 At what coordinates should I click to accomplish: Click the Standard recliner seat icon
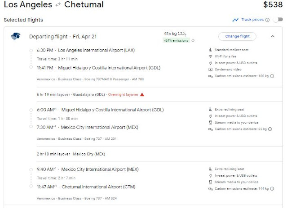(x=210, y=49)
